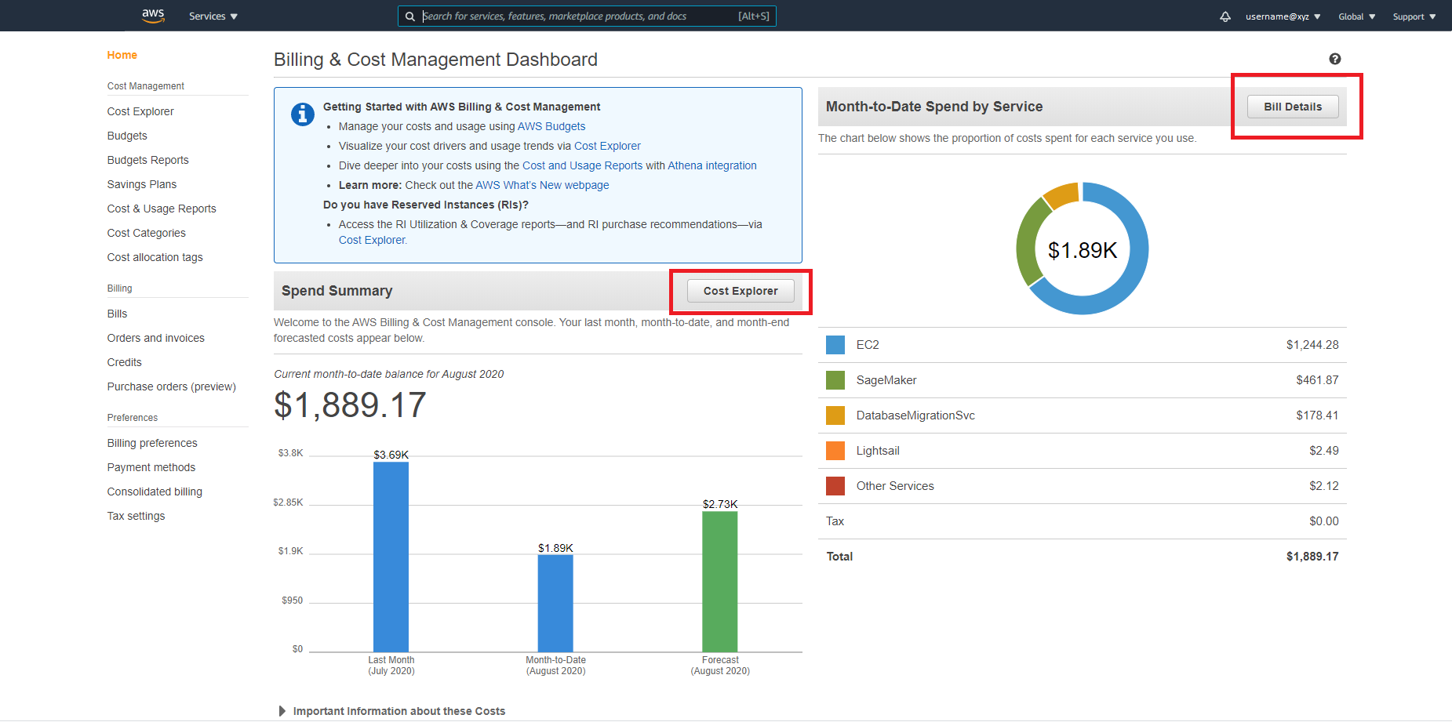1452x722 pixels.
Task: Click the Cost Explorer button in Spend Summary
Action: pyautogui.click(x=741, y=291)
